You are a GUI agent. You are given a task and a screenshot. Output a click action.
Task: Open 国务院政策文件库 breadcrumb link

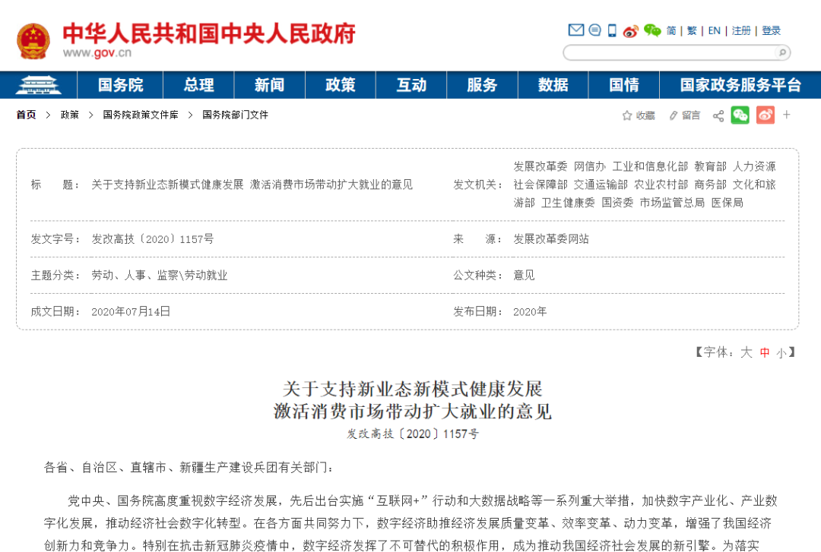tap(141, 115)
